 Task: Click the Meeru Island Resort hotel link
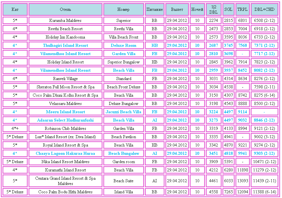pos(65,112)
